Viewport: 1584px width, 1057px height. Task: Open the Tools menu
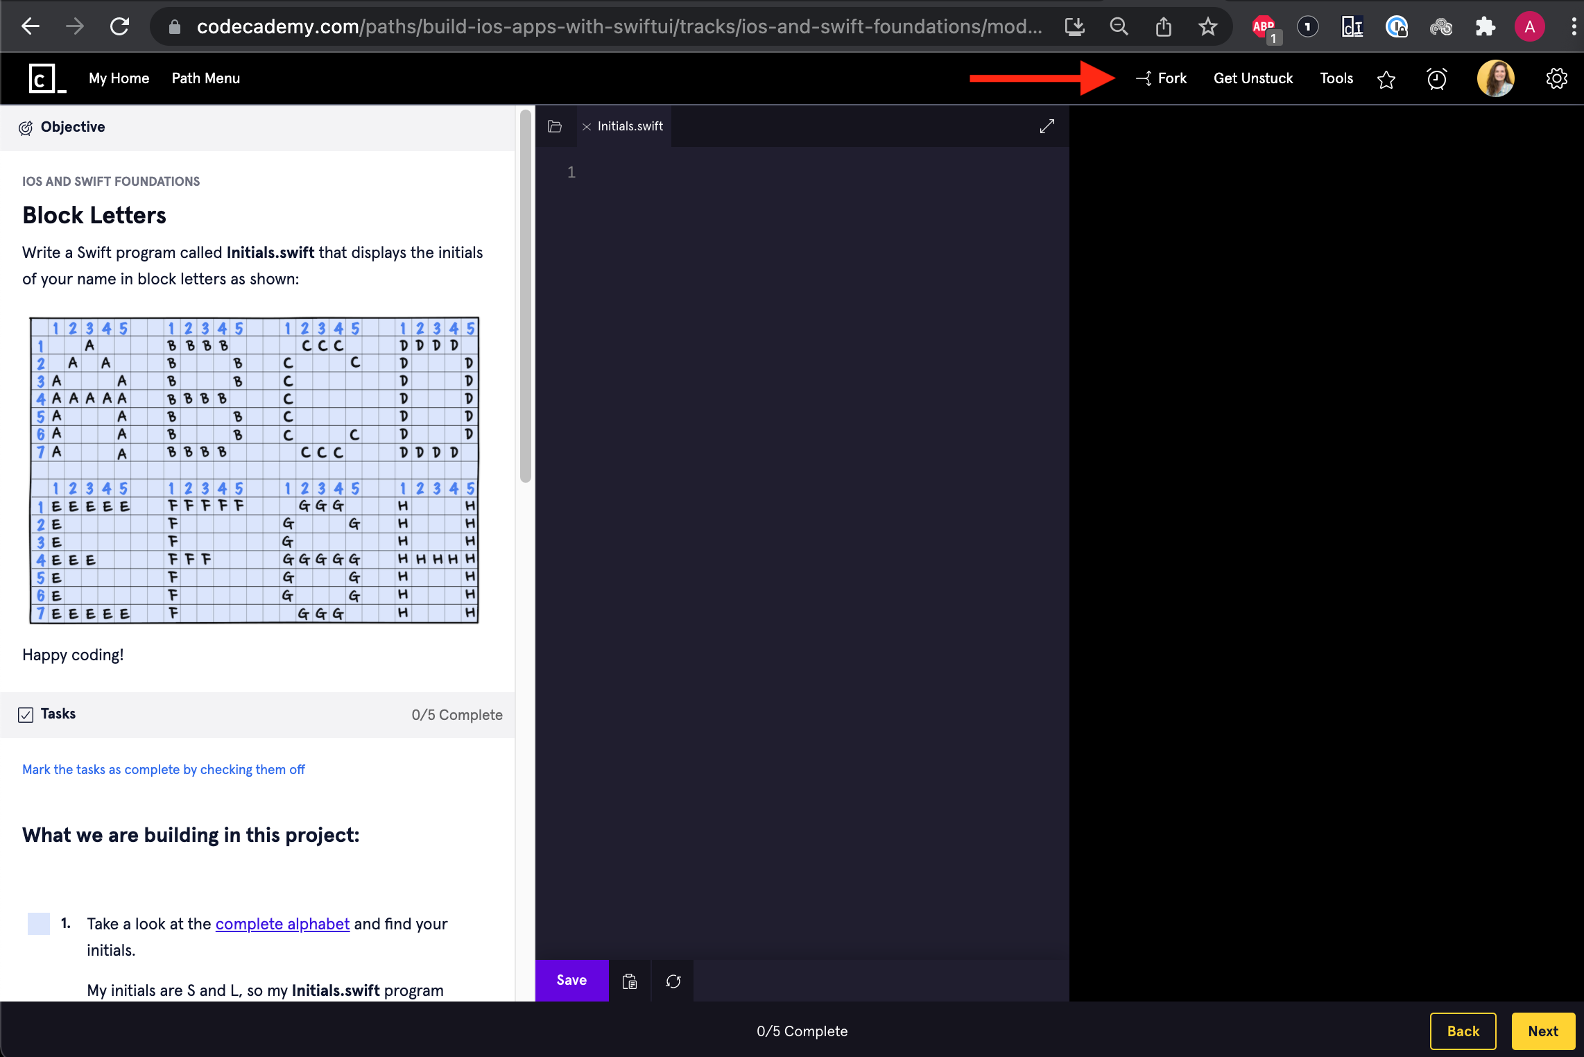(x=1336, y=78)
